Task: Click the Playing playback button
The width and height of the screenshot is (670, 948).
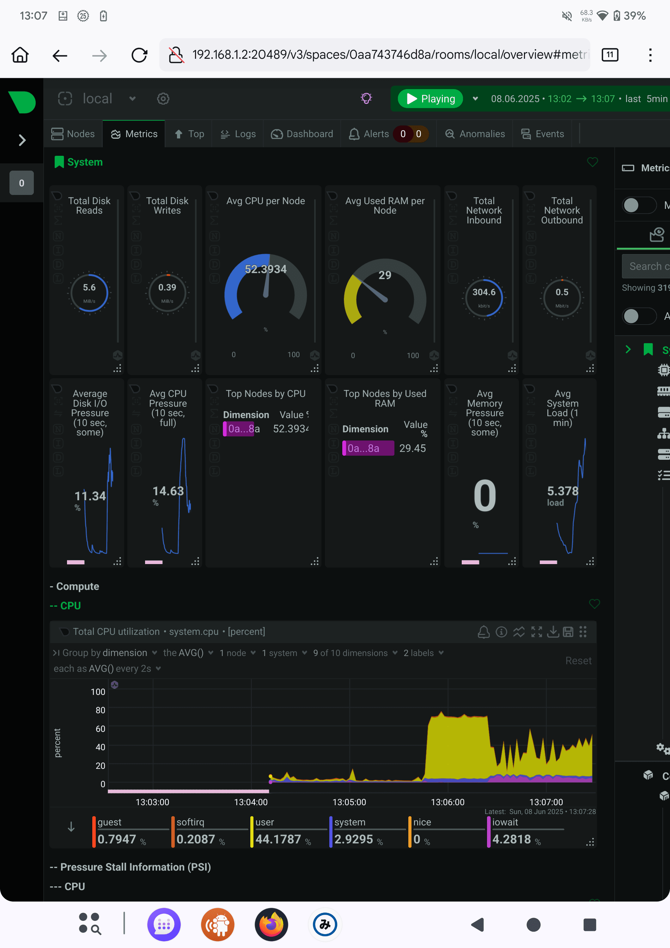Action: tap(430, 99)
